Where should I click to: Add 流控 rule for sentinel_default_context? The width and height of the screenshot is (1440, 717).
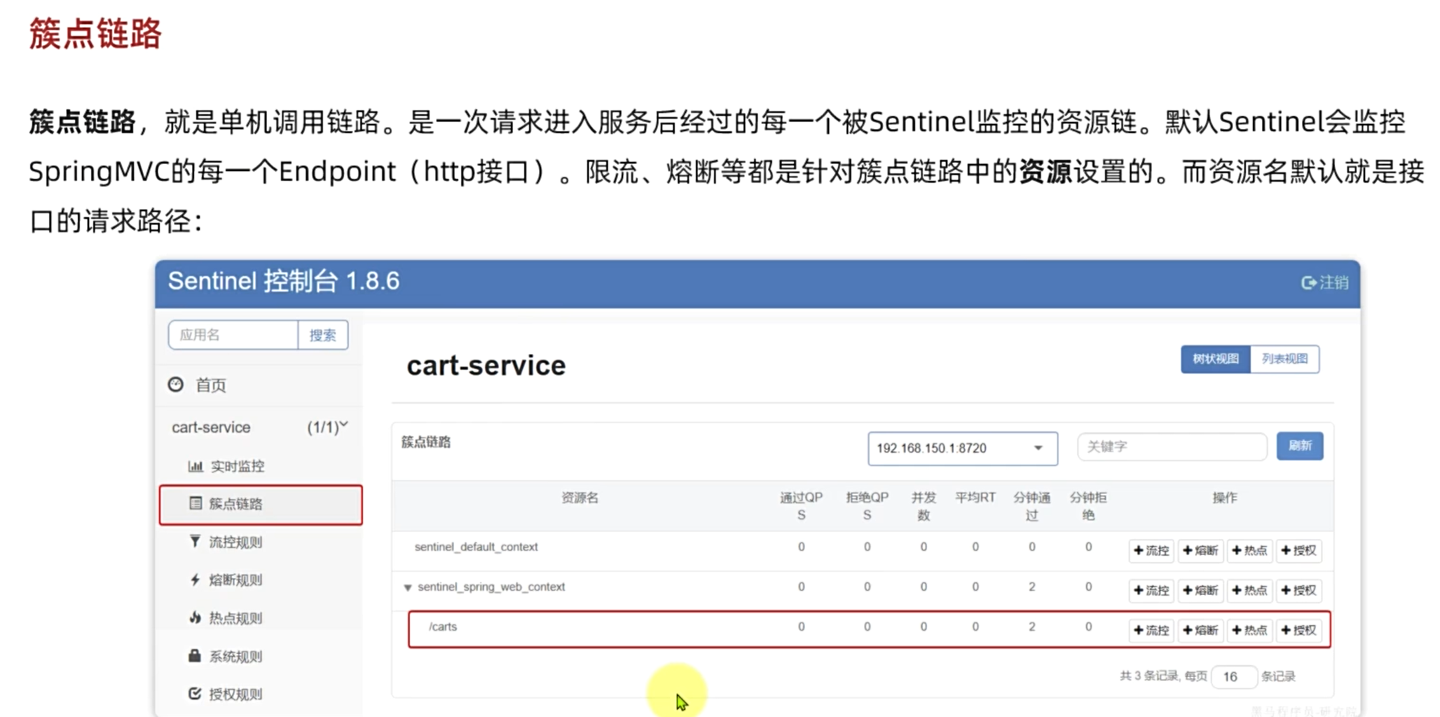pyautogui.click(x=1151, y=550)
